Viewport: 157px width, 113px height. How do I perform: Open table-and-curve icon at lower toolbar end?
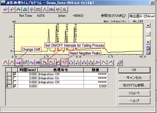click(119, 63)
